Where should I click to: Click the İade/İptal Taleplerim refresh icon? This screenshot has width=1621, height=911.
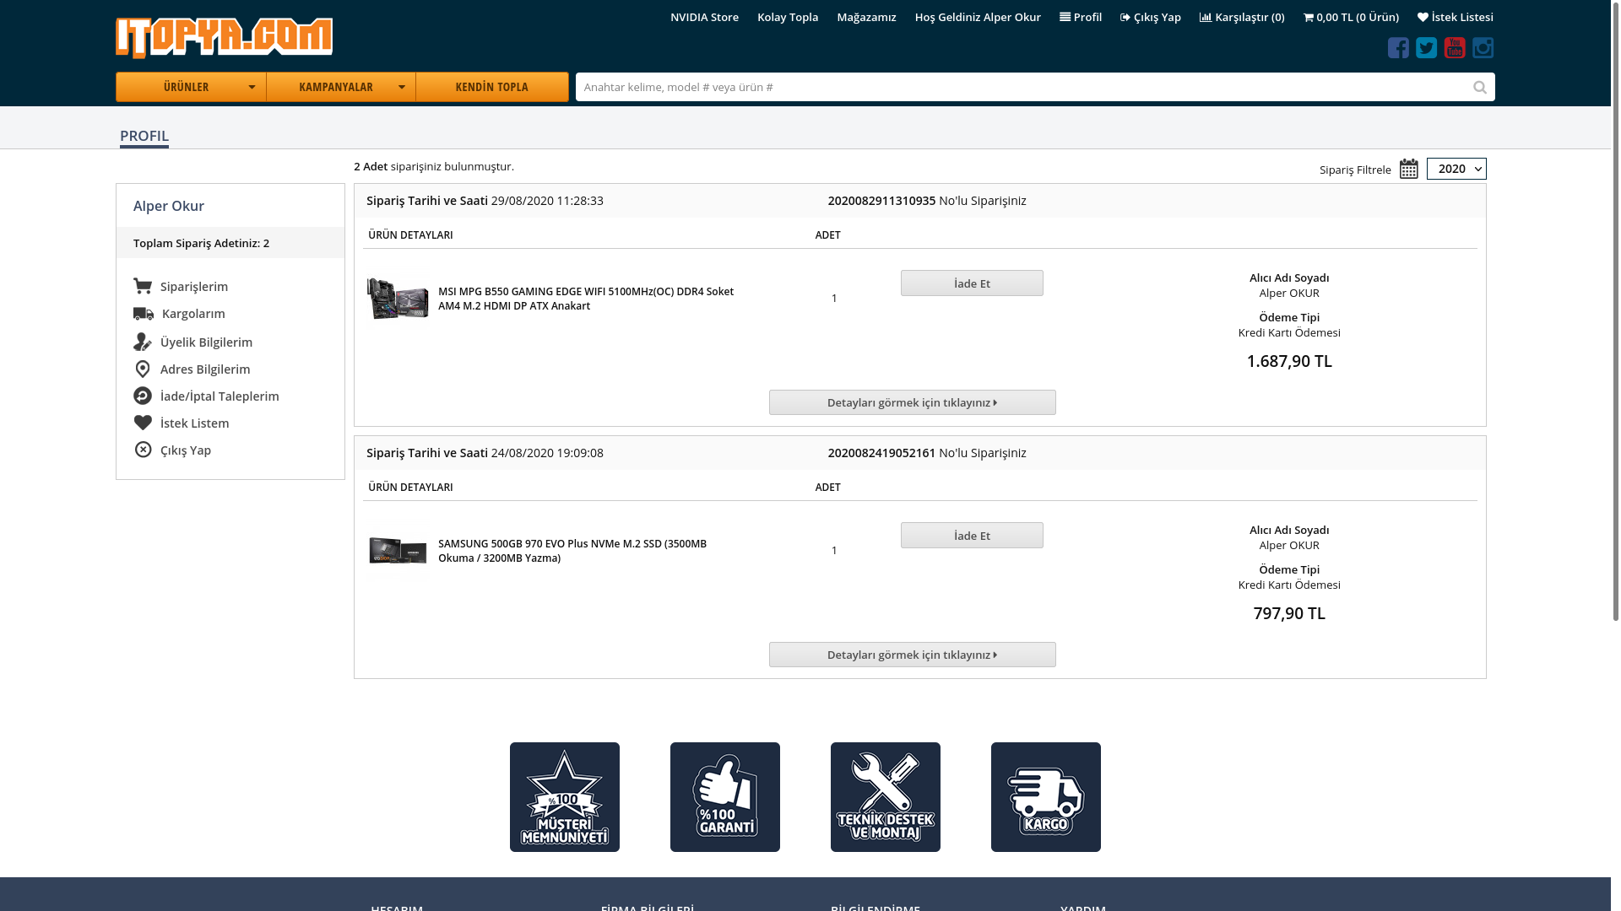tap(143, 396)
